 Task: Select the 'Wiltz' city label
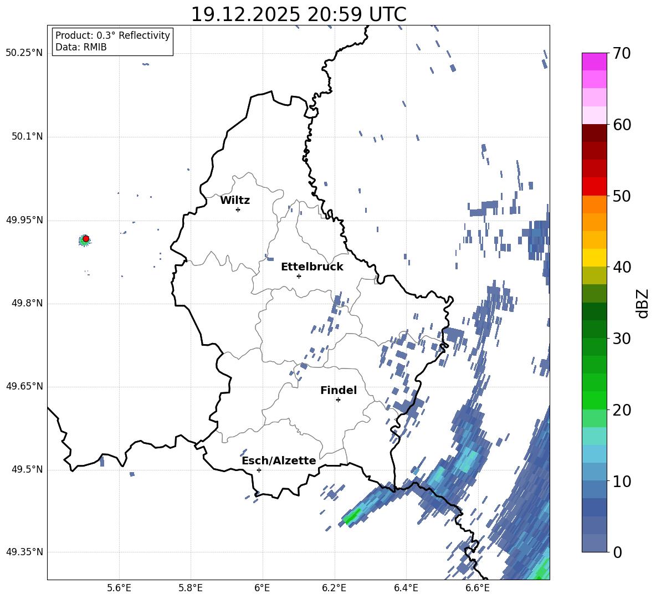pos(235,201)
